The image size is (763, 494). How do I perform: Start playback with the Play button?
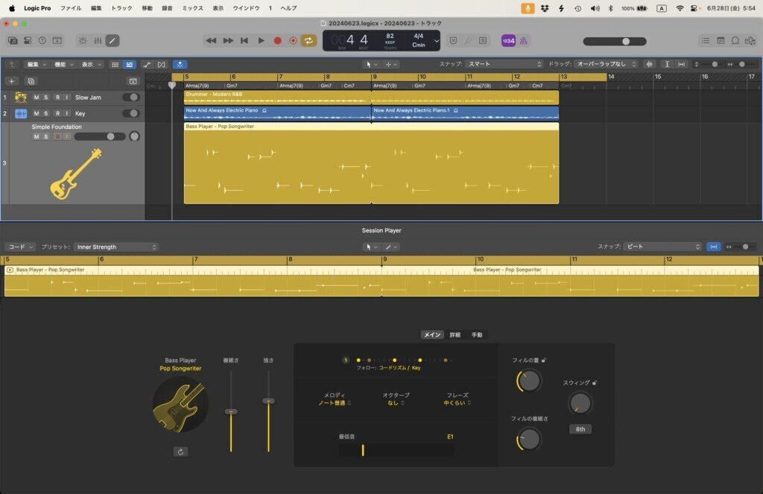[261, 41]
